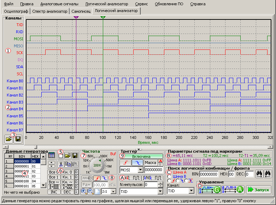Open trigger channel MOSI dropdown
The height and width of the screenshot is (205, 276).
click(140, 170)
